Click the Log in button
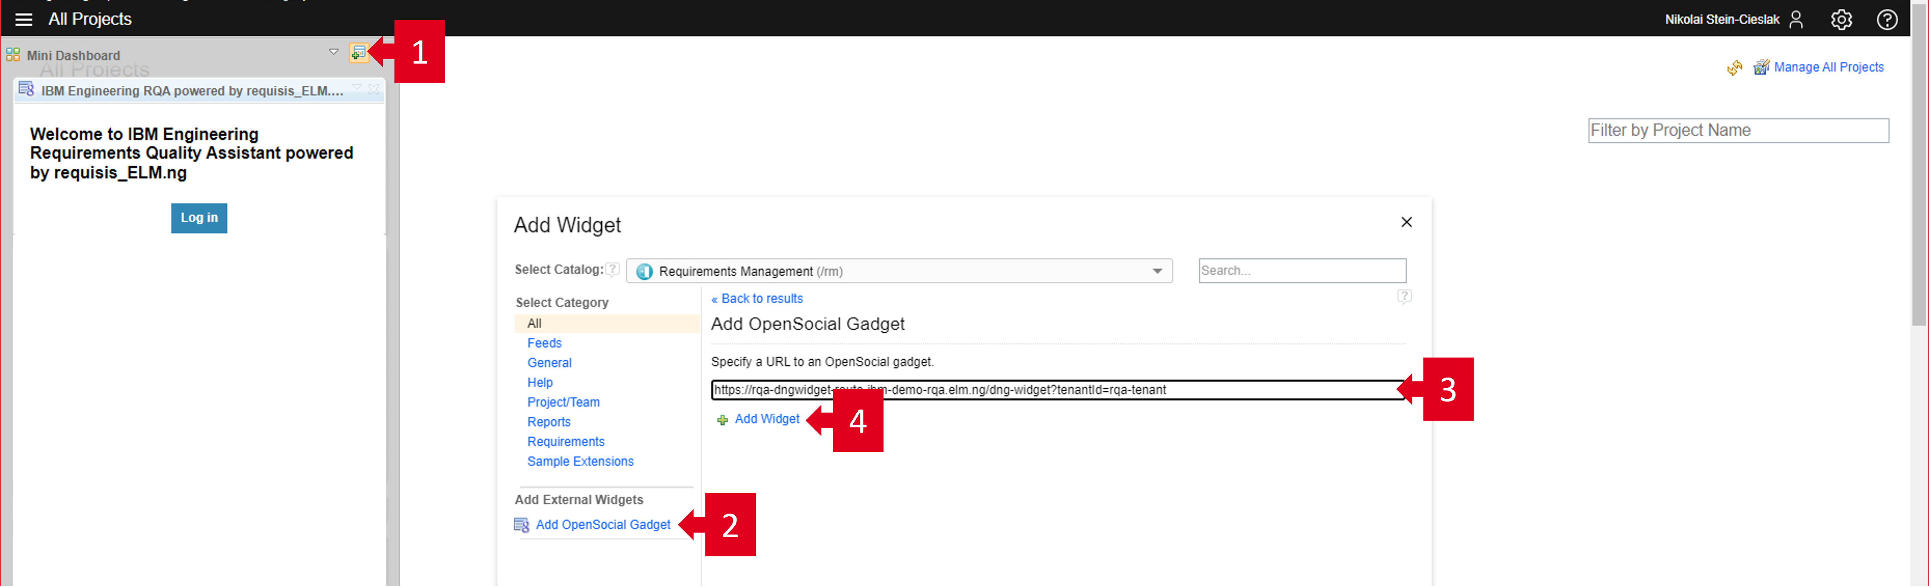1929x587 pixels. tap(199, 217)
